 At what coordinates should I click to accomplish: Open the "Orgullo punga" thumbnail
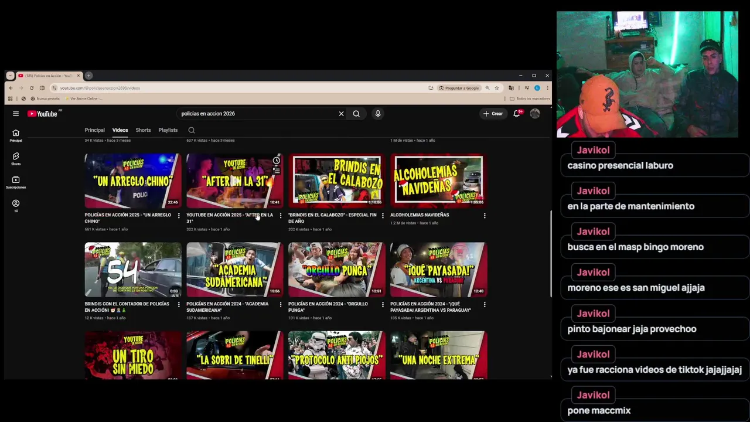click(337, 270)
